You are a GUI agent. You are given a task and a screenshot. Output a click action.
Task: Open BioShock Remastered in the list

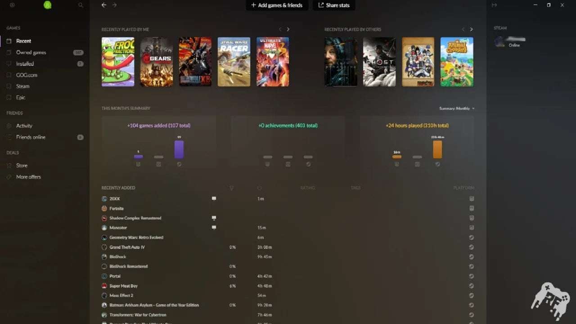point(129,266)
